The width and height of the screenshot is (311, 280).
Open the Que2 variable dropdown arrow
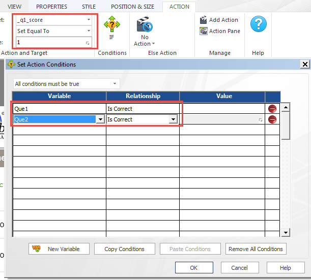(x=100, y=119)
